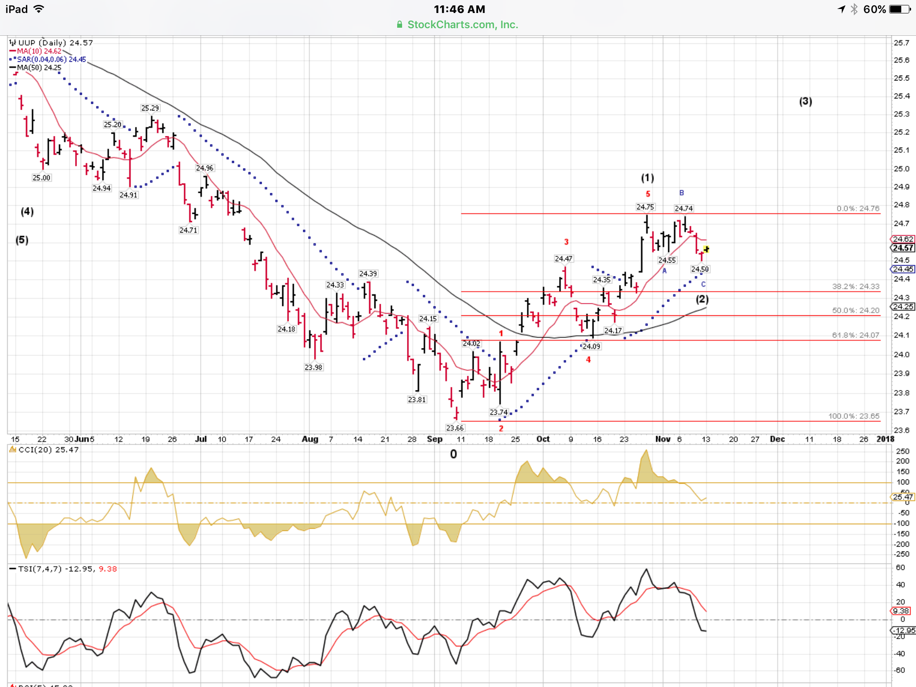Click the MA(10) 24.62 legend entry
Screen dimensions: 916x687
pos(38,51)
